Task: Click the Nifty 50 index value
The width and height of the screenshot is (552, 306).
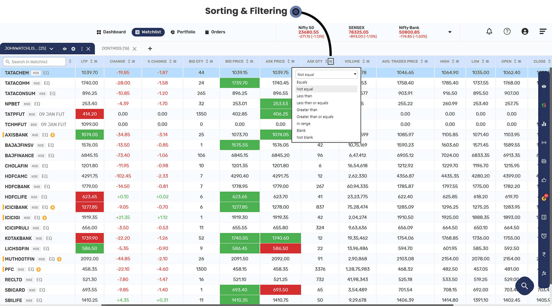Action: (308, 32)
